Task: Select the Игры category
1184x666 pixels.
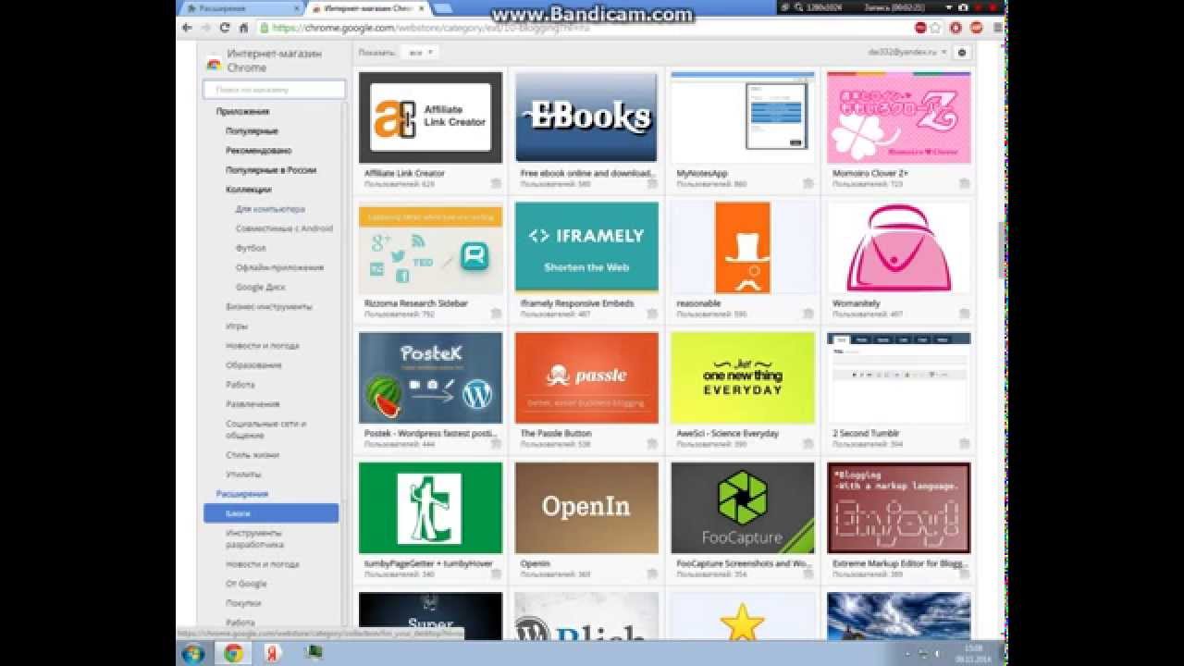Action: (237, 326)
